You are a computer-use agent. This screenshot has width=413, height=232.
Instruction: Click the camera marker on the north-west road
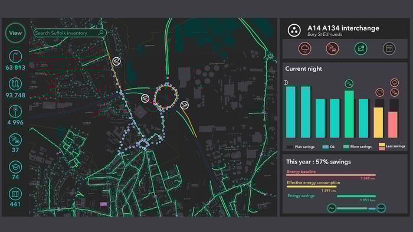coord(116,61)
